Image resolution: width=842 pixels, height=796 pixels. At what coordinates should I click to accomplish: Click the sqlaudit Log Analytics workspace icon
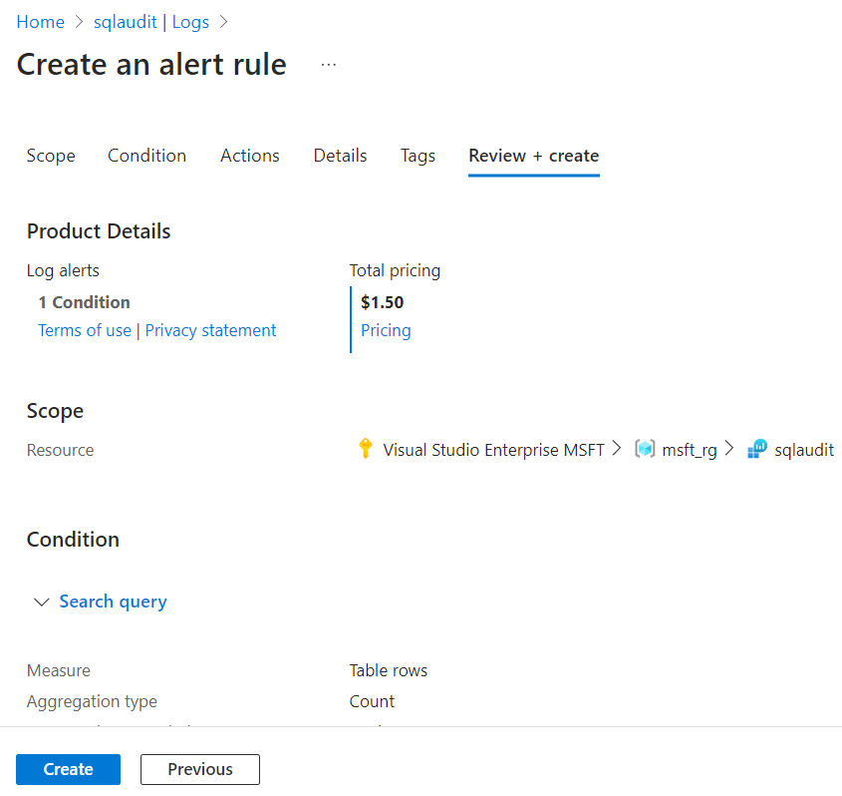tap(757, 449)
